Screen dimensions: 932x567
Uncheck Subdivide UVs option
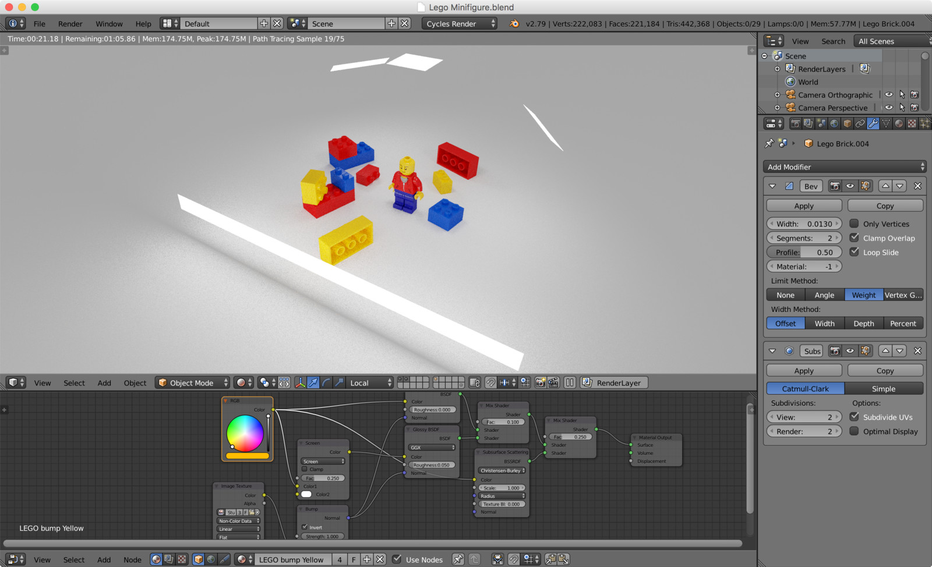(x=854, y=417)
